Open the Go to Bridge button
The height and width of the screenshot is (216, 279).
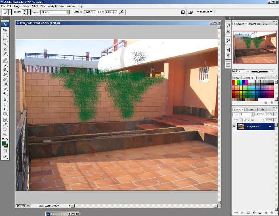[x=191, y=12]
